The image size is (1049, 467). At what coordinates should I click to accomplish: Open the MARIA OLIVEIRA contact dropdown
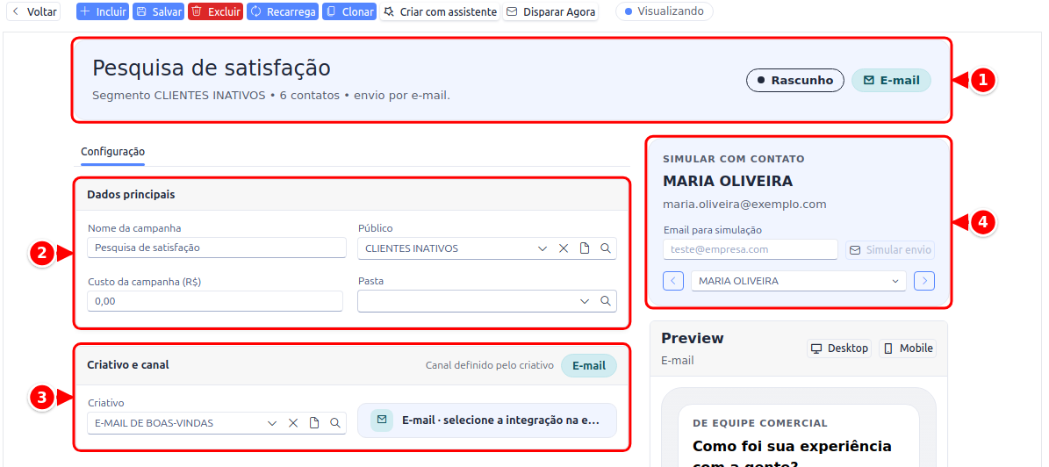[x=799, y=281]
